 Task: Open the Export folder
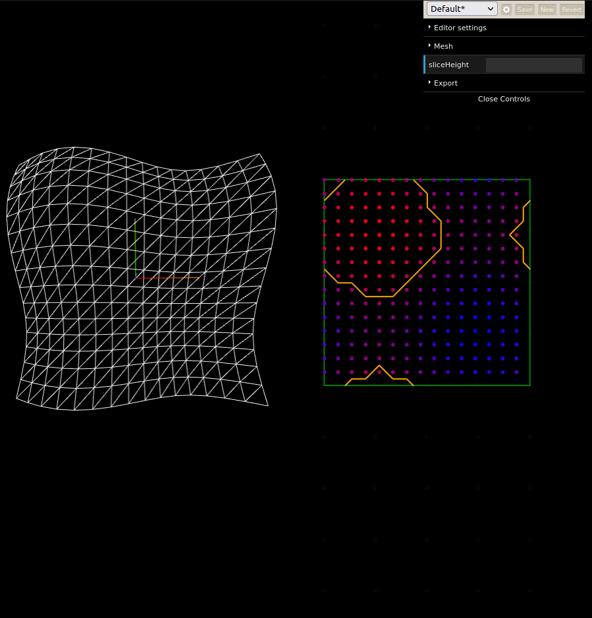click(445, 83)
